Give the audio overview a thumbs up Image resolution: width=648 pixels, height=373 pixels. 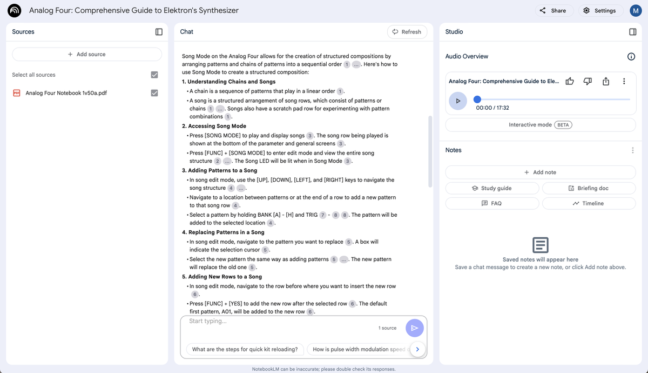point(570,81)
